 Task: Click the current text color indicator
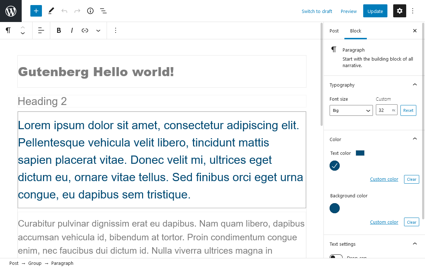pyautogui.click(x=360, y=153)
